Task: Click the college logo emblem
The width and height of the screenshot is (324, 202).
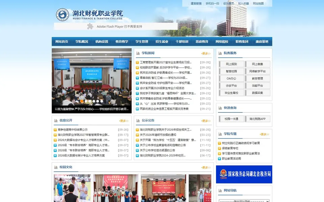Action: pos(62,14)
